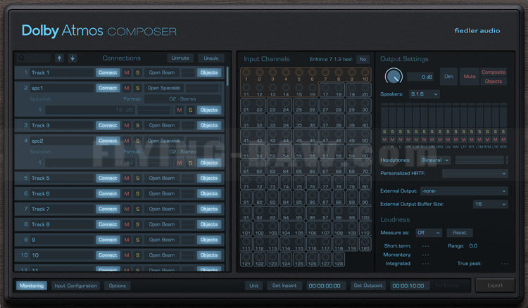The width and height of the screenshot is (528, 308).
Task: Select input channel 96 knob
Action: point(312,211)
